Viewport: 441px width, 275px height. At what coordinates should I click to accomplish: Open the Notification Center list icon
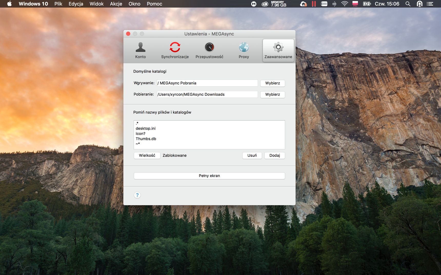pos(430,4)
